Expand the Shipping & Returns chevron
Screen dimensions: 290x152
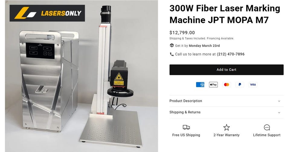279,112
